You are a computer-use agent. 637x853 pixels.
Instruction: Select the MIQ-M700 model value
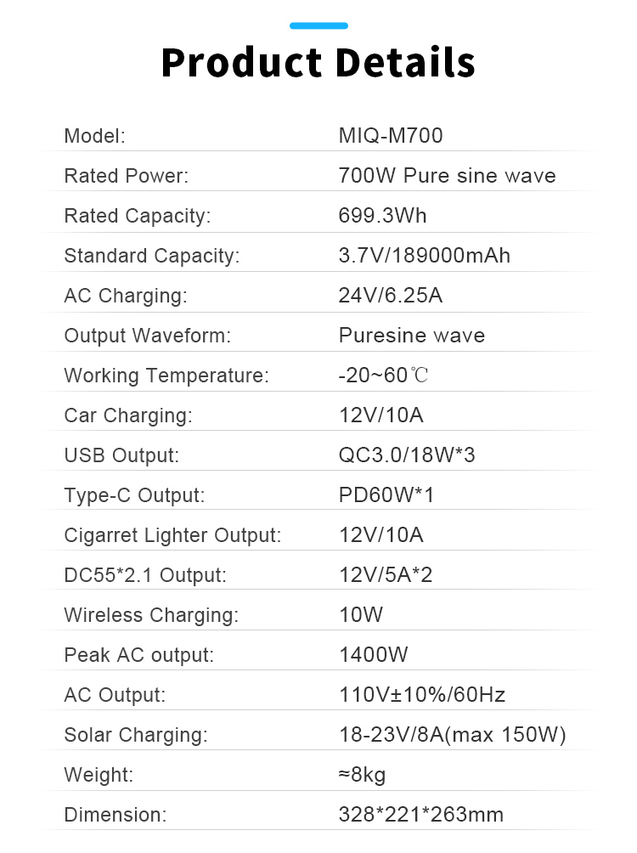coord(391,136)
